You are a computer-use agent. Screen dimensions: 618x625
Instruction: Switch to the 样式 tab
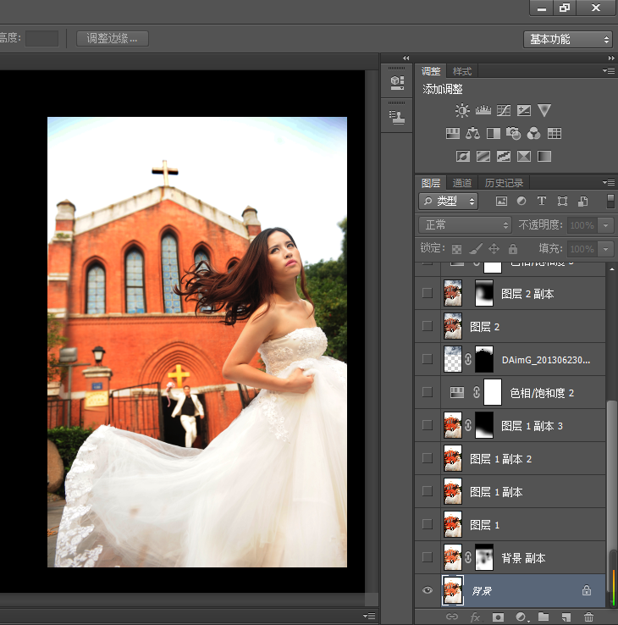[462, 71]
